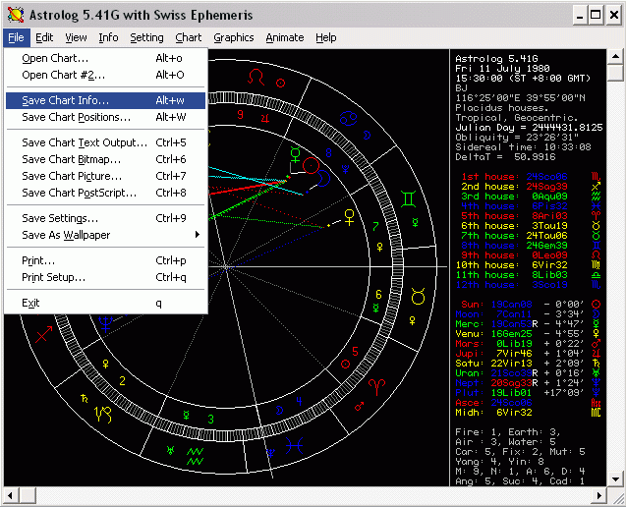Image resolution: width=626 pixels, height=507 pixels.
Task: Click the '10th house: 6Vir32' line
Action: tap(511, 265)
